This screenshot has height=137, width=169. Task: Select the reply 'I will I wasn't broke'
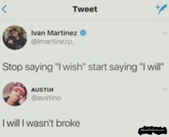click(41, 123)
